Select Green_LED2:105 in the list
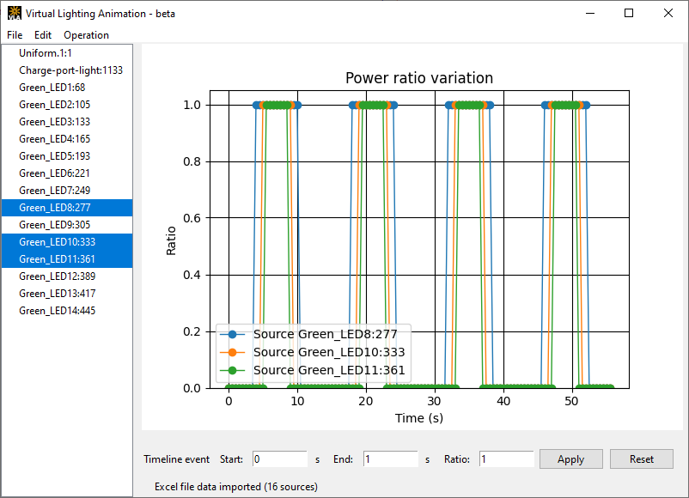The image size is (689, 498). [67, 105]
